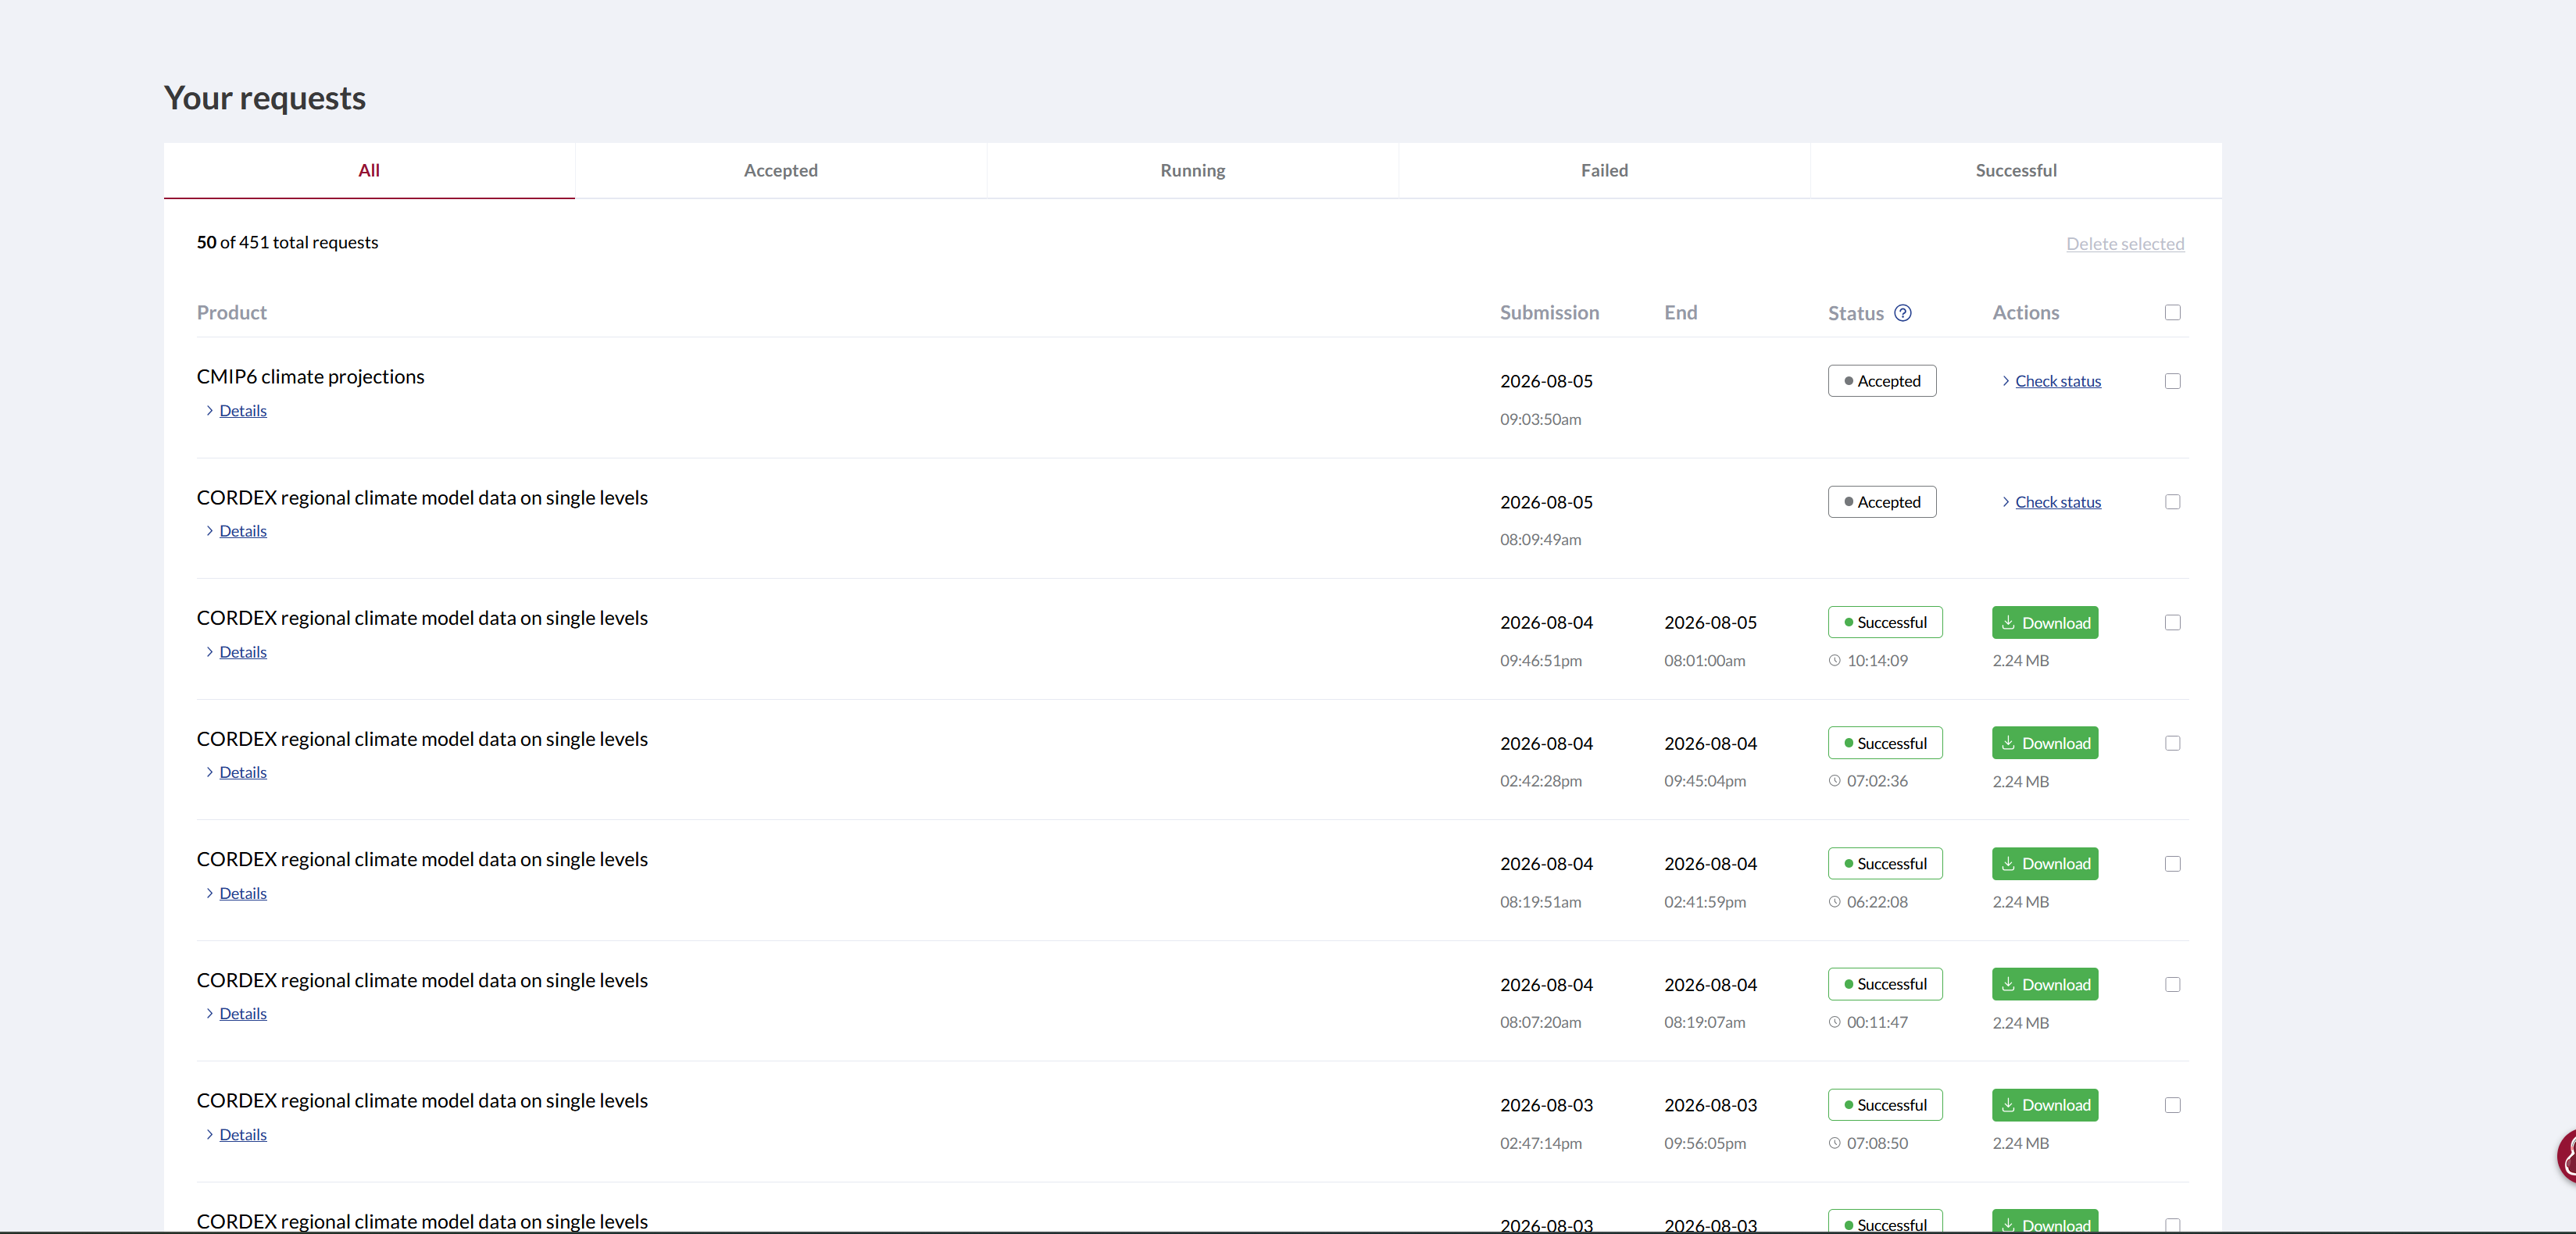Viewport: 2576px width, 1234px height.
Task: Tick checkbox for request submitted 08:07:20am
Action: [2173, 985]
